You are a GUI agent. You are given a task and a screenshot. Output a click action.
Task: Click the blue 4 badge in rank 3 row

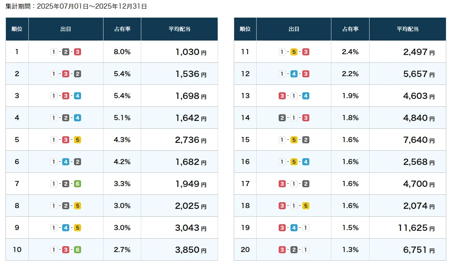click(x=78, y=96)
